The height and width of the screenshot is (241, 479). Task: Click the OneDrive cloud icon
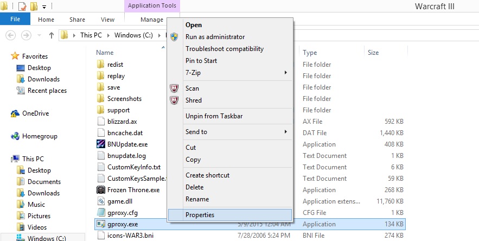tap(15, 113)
